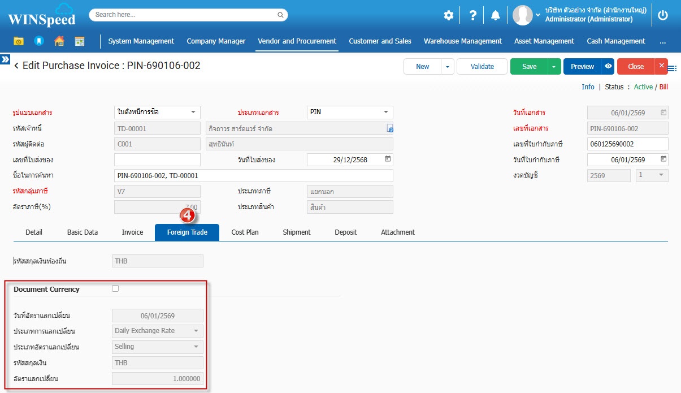Switch to the Cost Plan tab

pos(245,232)
